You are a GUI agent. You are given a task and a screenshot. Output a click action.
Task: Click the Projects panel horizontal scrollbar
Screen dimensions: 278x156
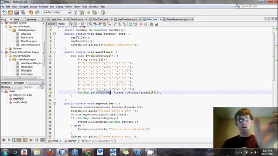20,78
